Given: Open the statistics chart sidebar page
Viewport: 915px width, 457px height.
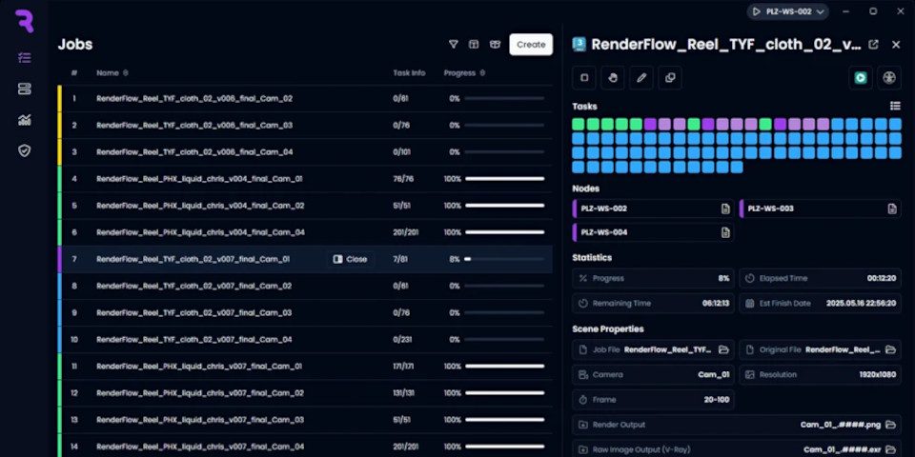Looking at the screenshot, I should tap(25, 120).
